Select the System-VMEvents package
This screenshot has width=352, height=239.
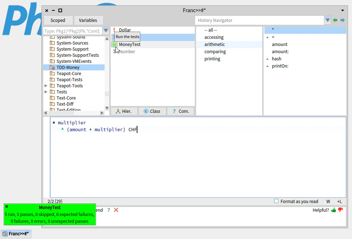pos(74,61)
